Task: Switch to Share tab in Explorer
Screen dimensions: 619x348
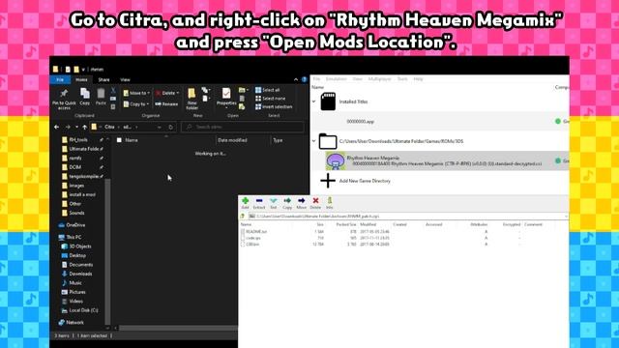Action: point(103,79)
